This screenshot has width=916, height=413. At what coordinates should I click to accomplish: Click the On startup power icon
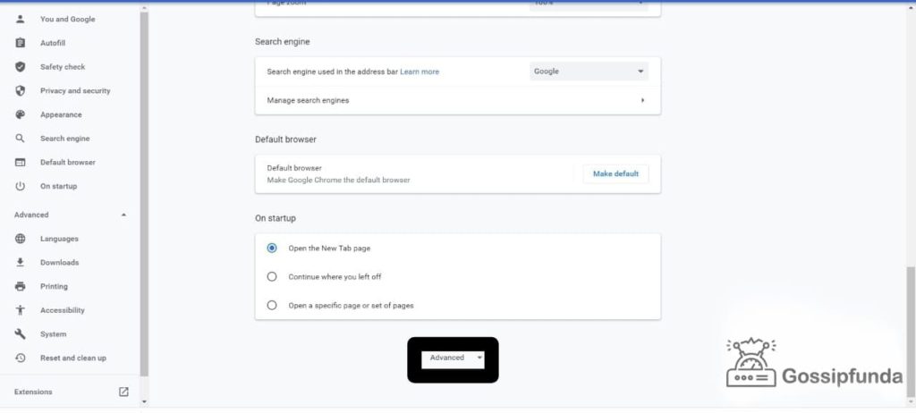[x=21, y=186]
